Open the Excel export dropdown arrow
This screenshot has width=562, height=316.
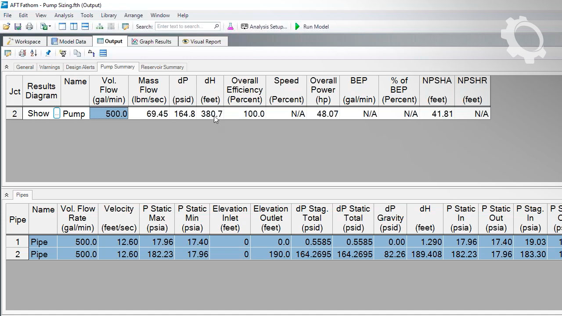[x=50, y=27]
